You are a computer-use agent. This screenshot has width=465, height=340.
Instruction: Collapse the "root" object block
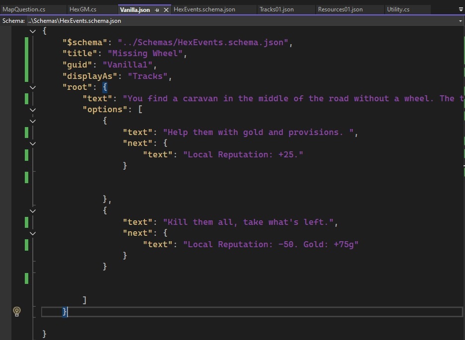(x=33, y=87)
